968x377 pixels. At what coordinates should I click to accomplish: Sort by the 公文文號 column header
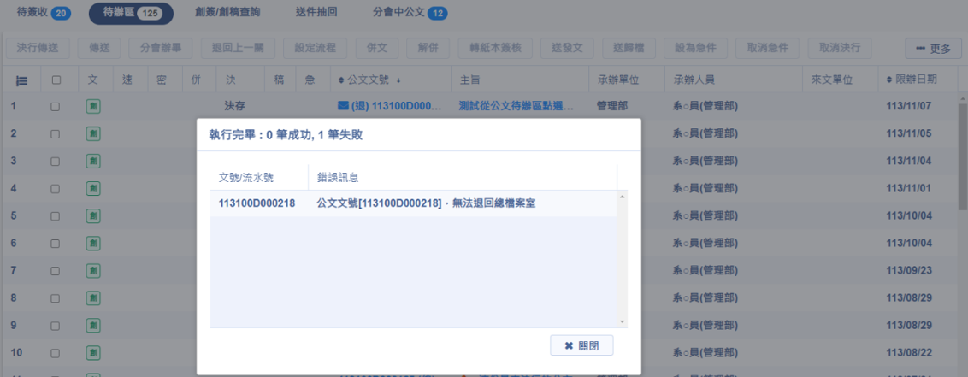(x=371, y=80)
